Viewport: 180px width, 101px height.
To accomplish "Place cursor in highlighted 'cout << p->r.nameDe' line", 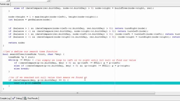I will click(91, 83).
